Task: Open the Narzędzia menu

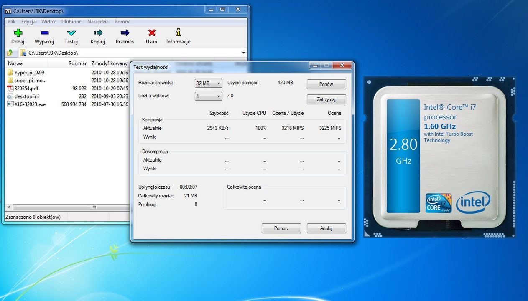Action: coord(98,22)
